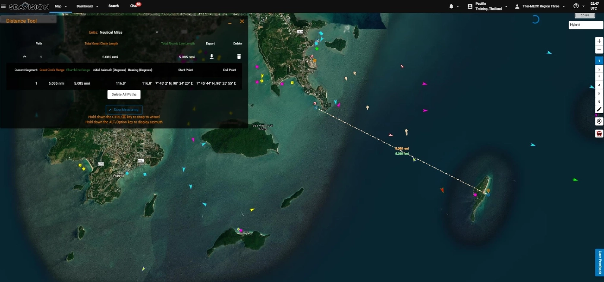Click the red vessel icon button
The image size is (604, 282).
pyautogui.click(x=599, y=133)
